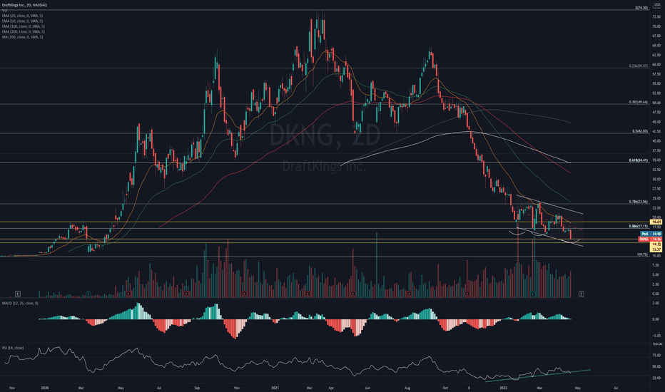Open the USD currency selector
The height and width of the screenshot is (392, 665).
click(x=657, y=5)
